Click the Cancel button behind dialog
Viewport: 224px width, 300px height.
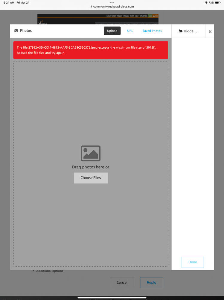122,282
